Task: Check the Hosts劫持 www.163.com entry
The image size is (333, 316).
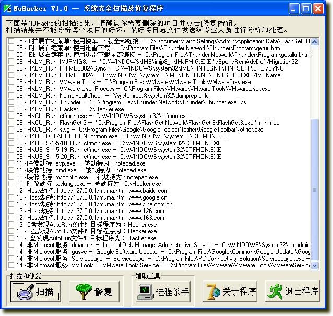Action: tap(11, 218)
